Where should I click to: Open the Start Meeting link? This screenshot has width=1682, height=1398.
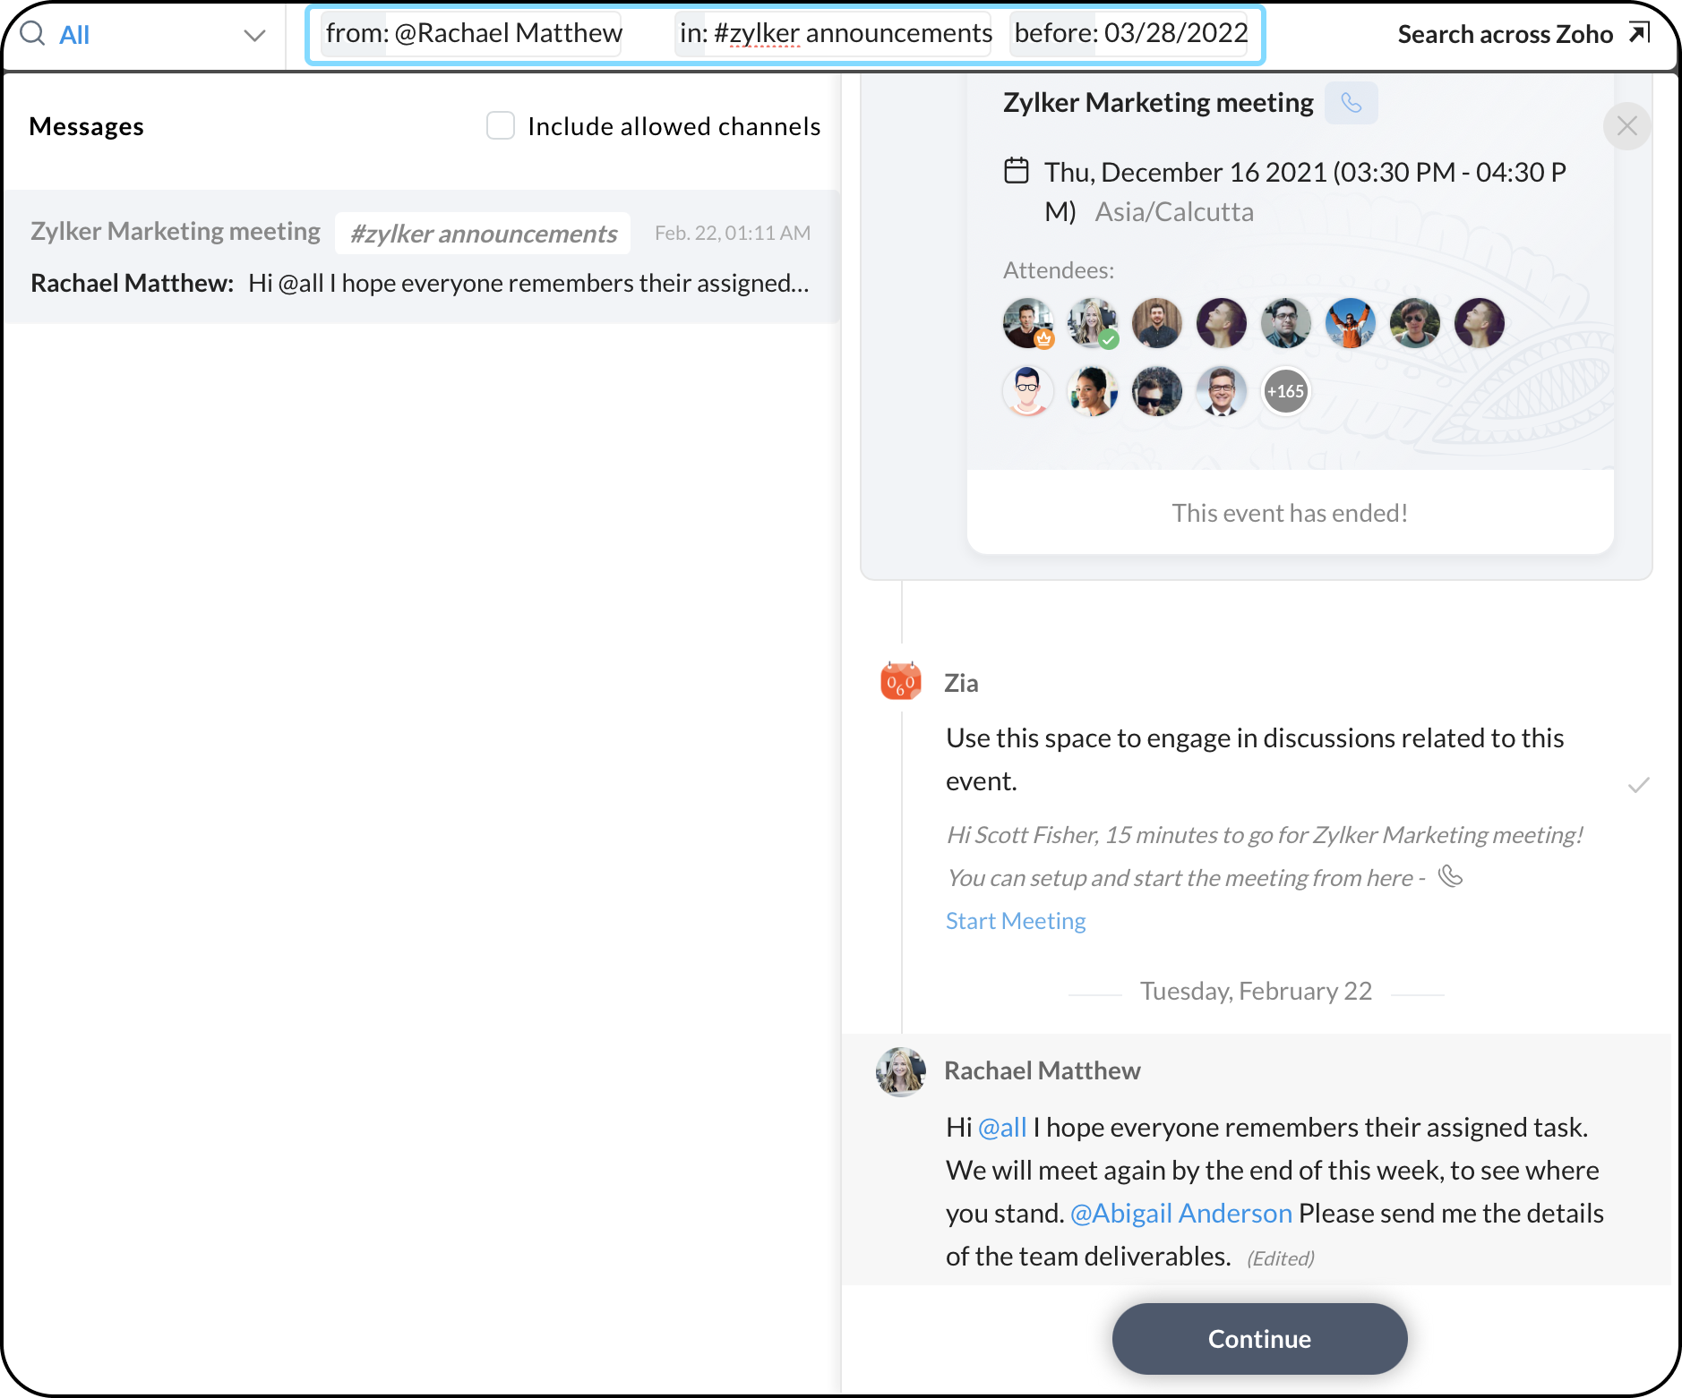click(1016, 921)
